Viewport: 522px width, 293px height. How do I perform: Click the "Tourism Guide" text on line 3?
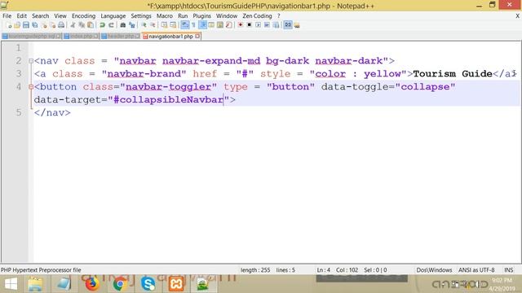(x=453, y=74)
